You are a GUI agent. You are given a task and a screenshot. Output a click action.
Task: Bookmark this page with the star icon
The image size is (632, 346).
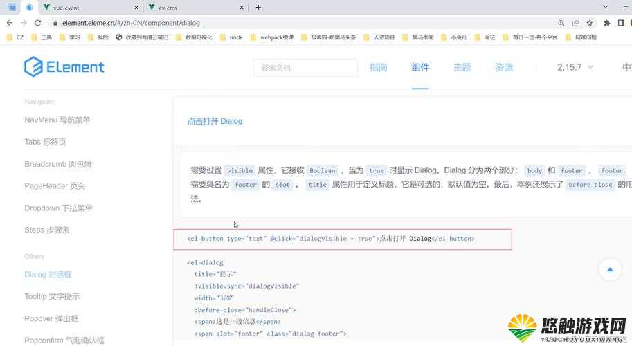pos(589,23)
